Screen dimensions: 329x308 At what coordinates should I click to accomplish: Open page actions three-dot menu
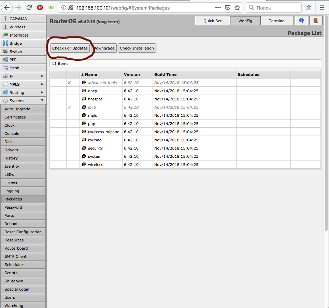click(218, 8)
